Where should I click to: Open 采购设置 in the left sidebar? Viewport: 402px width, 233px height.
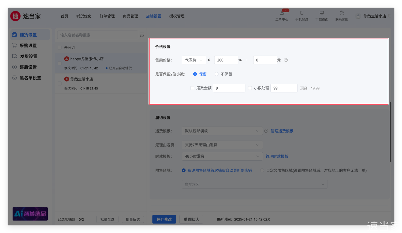28,46
